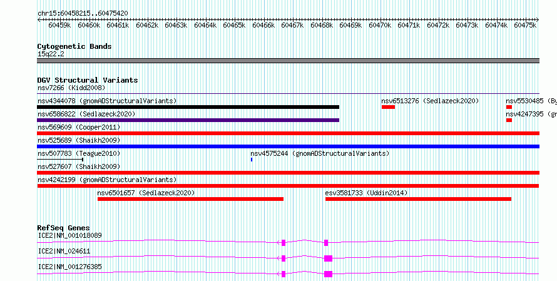This screenshot has height=281, width=557.
Task: Click the nsv4247395 small red bar
Action: click(x=509, y=120)
